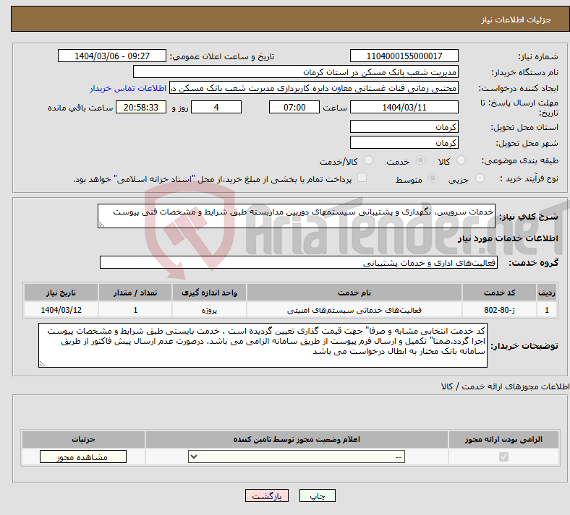Open the اعلام وضعیت مجوز dropdown
Viewport: 570px width, 515px height.
tap(297, 457)
